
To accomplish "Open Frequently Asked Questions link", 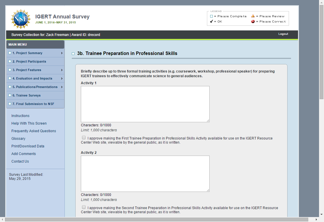I will [x=34, y=131].
